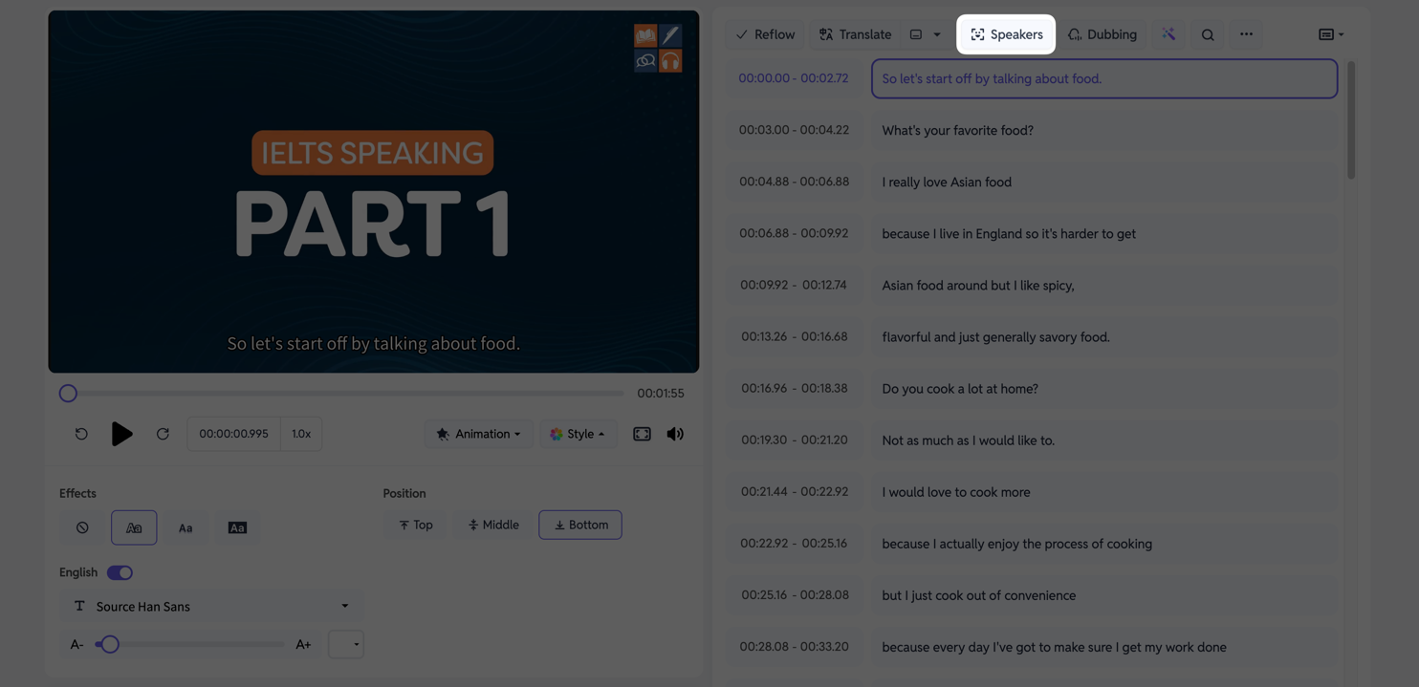Click the AI magic wand icon
This screenshot has width=1419, height=687.
[x=1168, y=34]
